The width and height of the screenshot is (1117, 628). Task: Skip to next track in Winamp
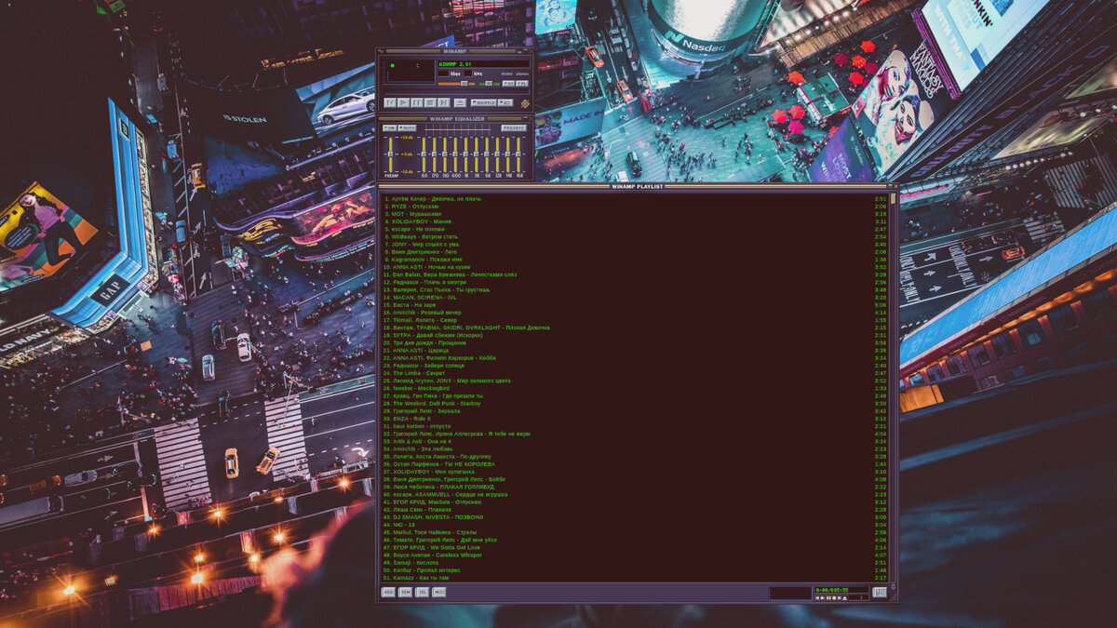click(444, 102)
